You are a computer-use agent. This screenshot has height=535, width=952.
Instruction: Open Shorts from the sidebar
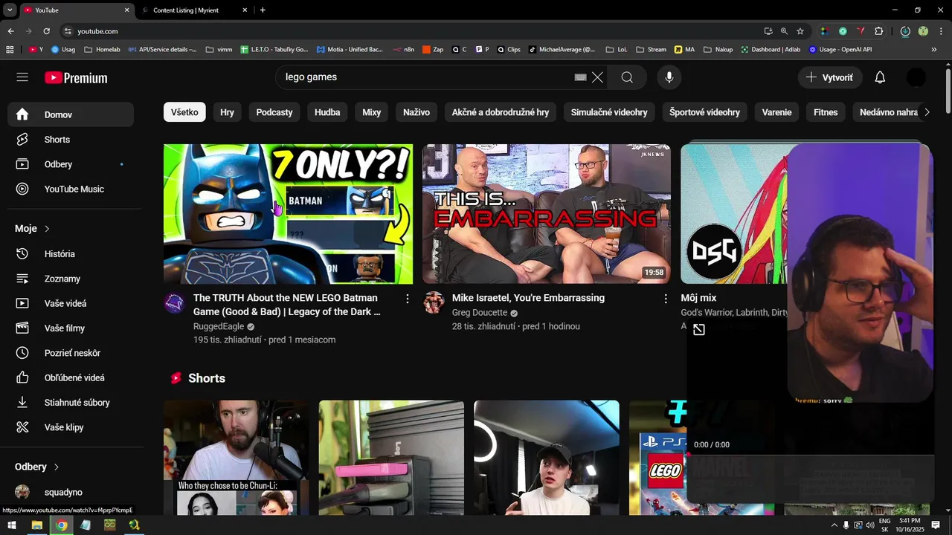(x=71, y=140)
